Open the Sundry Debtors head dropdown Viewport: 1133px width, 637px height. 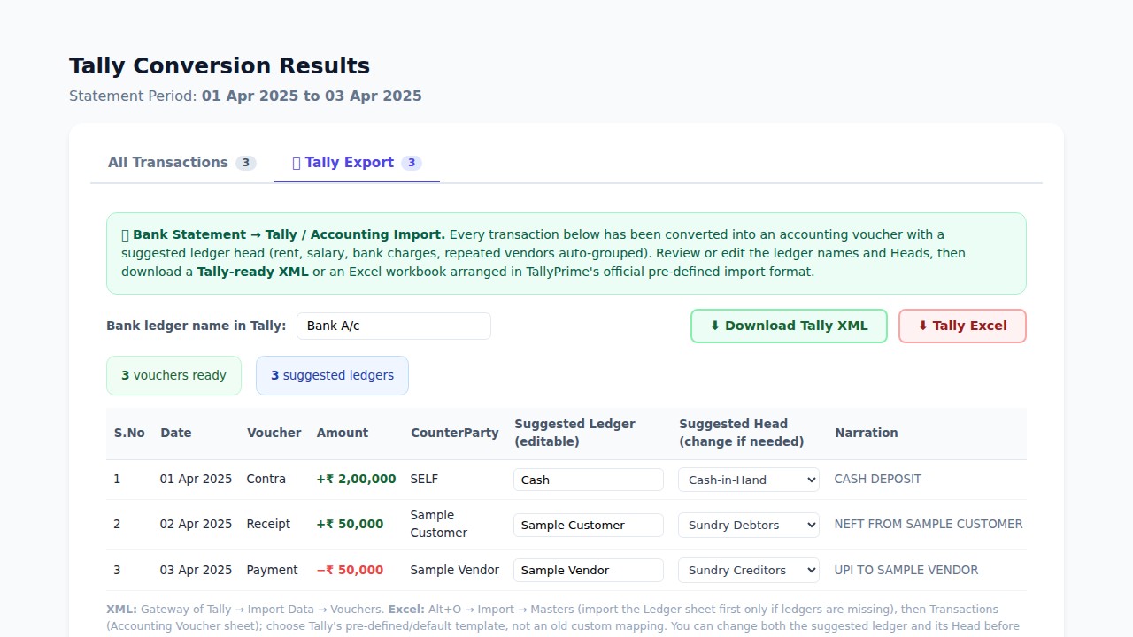click(749, 525)
